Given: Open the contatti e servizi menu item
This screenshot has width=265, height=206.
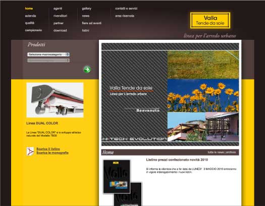Looking at the screenshot, I should (x=126, y=9).
